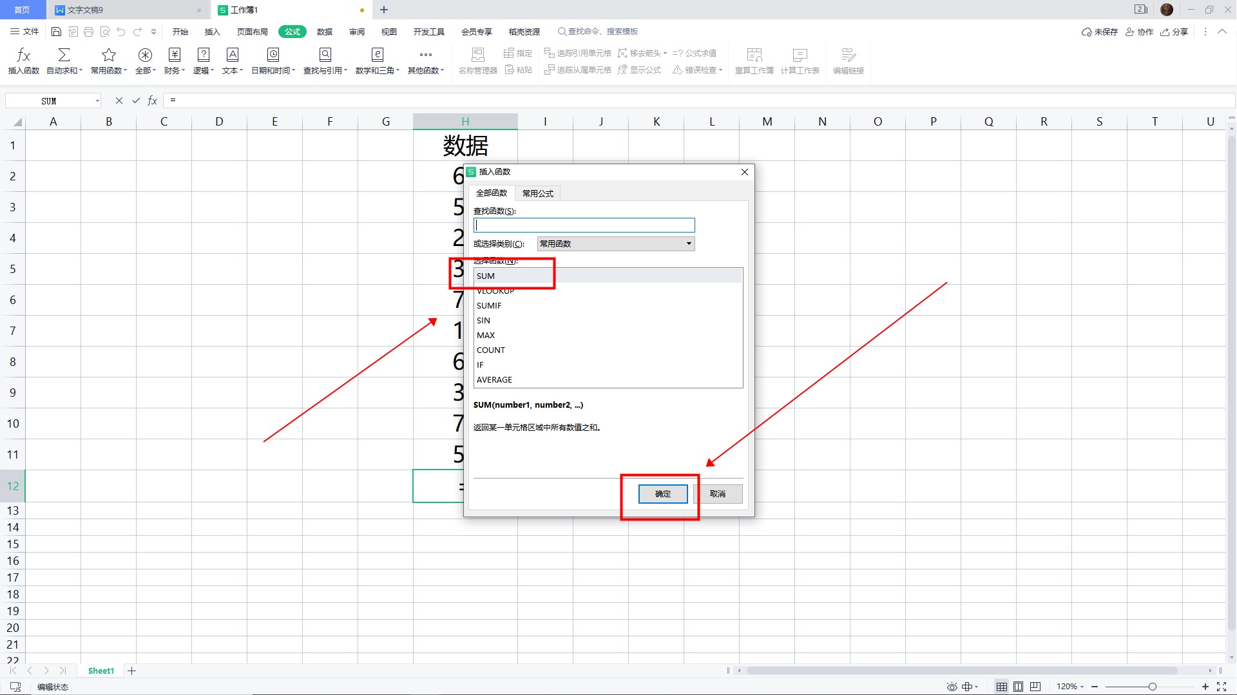Confirm entry with formula bar checkmark

click(x=136, y=100)
